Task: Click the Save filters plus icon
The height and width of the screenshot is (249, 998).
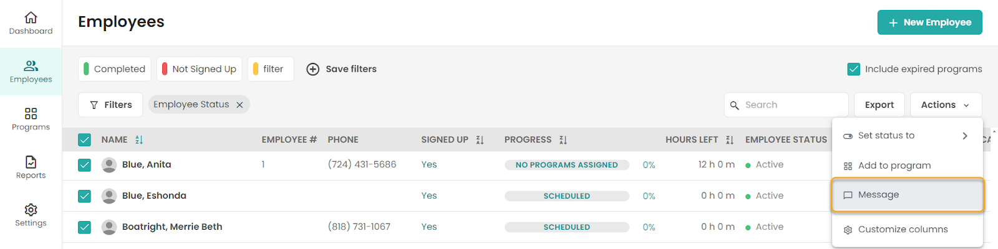Action: [313, 69]
